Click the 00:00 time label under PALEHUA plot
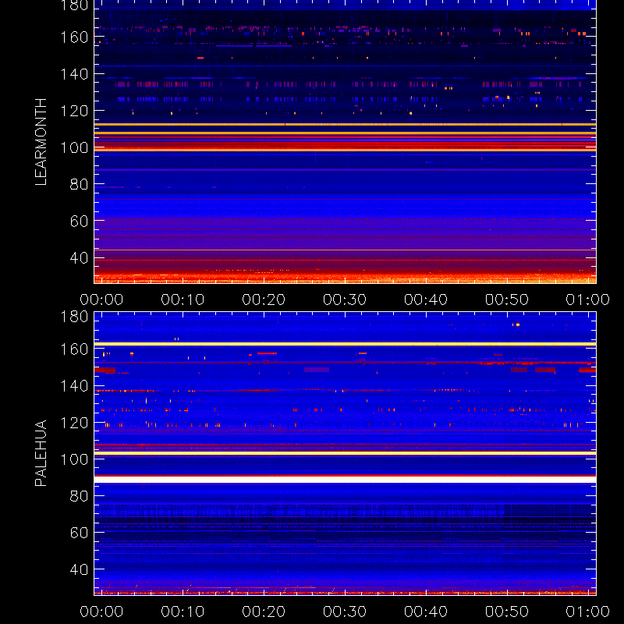 coord(101,612)
